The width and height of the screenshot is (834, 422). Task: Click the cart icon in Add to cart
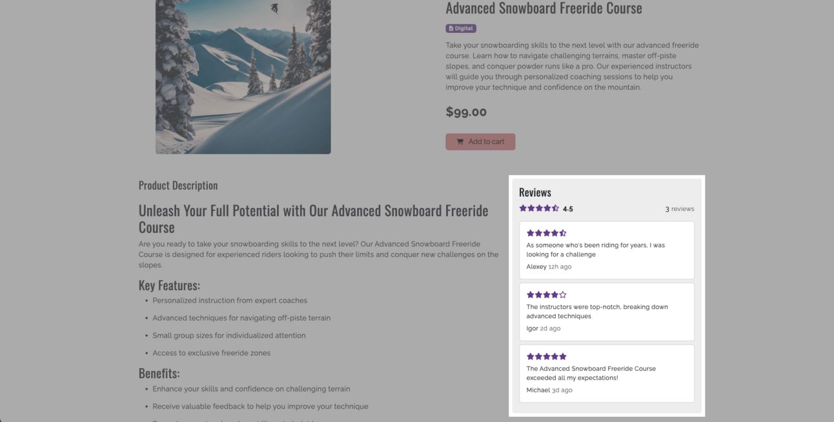pos(460,142)
